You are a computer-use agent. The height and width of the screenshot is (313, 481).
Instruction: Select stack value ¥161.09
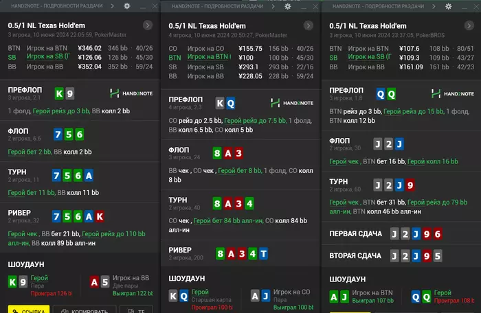pos(411,67)
